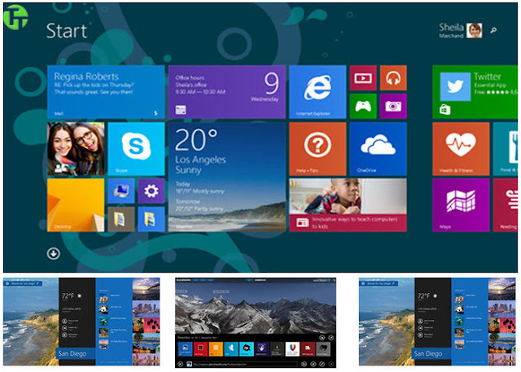
Task: Open the OneDrive cloud tile
Action: pos(378,149)
